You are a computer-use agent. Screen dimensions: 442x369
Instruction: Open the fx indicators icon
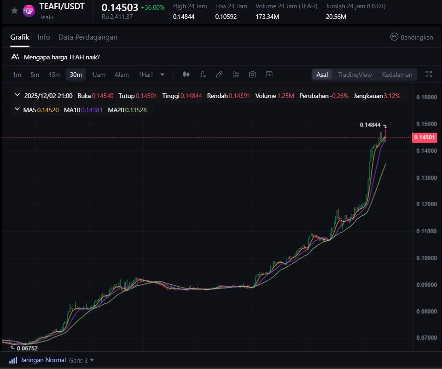point(203,75)
